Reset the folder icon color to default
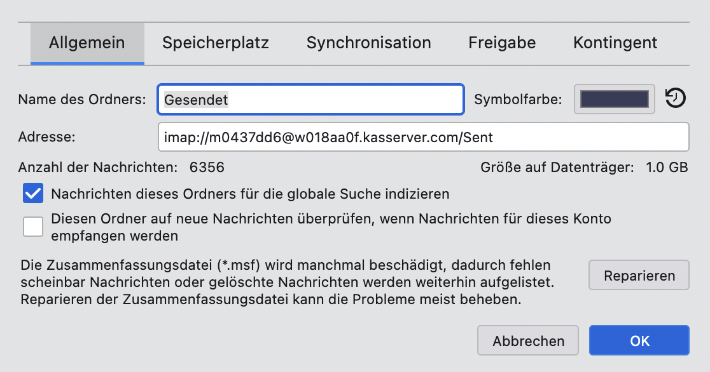 [x=676, y=98]
